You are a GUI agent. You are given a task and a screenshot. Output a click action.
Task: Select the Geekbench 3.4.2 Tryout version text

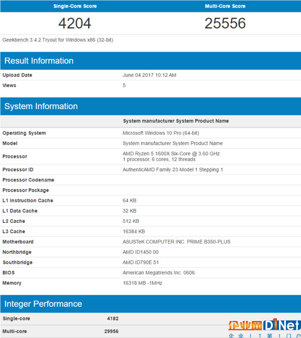point(58,40)
